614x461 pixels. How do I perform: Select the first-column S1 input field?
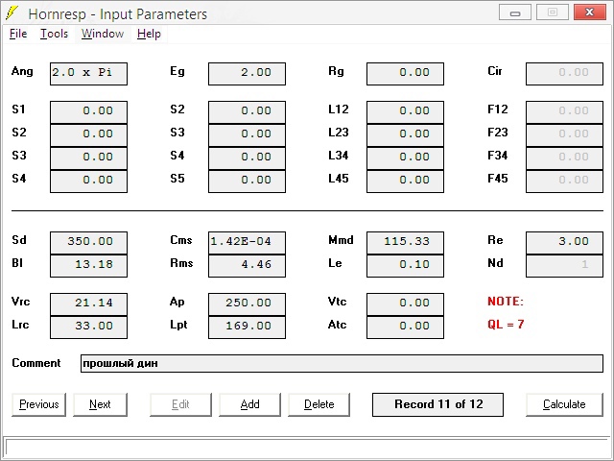tap(88, 112)
